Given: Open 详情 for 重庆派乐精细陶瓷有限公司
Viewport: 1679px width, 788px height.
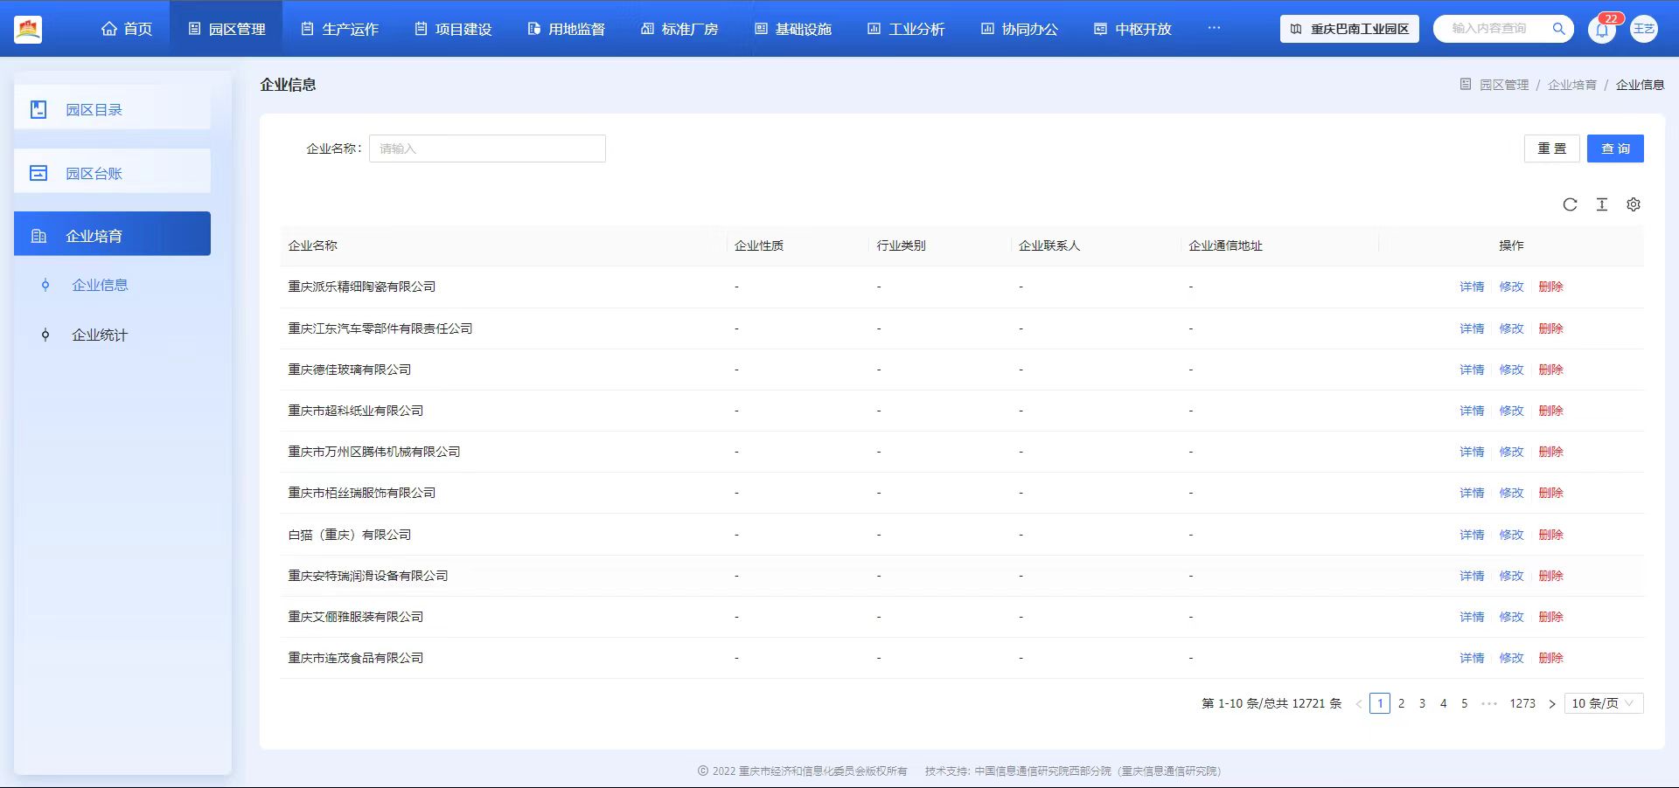Looking at the screenshot, I should click(1472, 287).
